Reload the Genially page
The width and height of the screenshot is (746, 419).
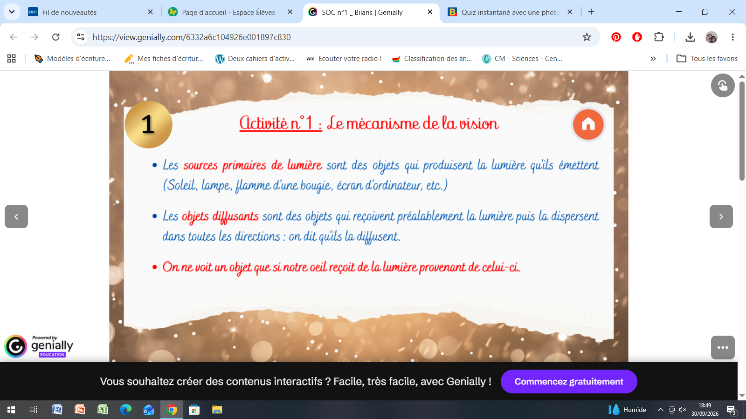pos(56,37)
